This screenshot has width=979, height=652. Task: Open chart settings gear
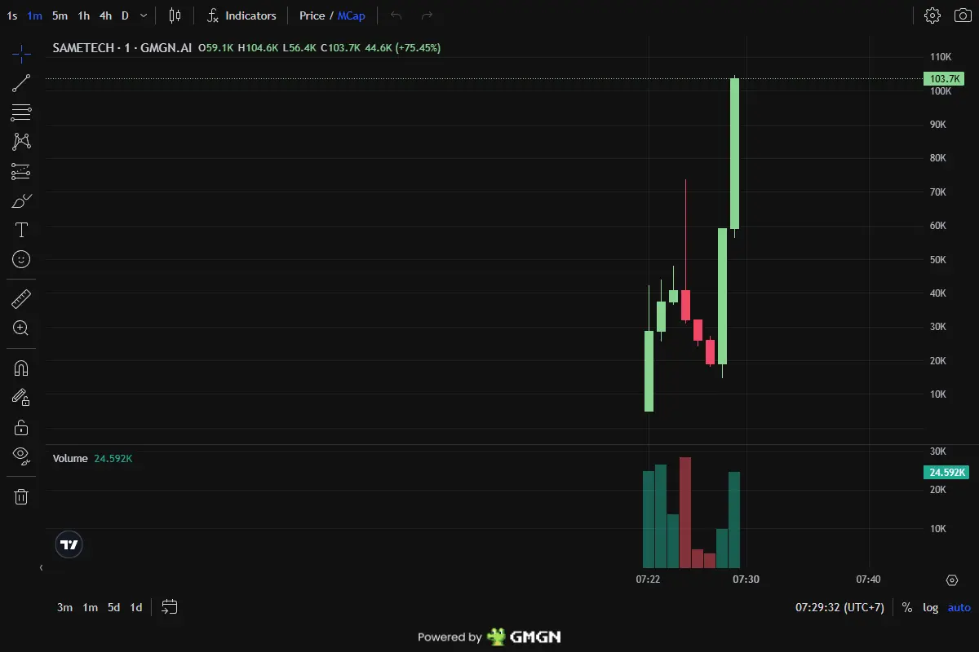[932, 15]
